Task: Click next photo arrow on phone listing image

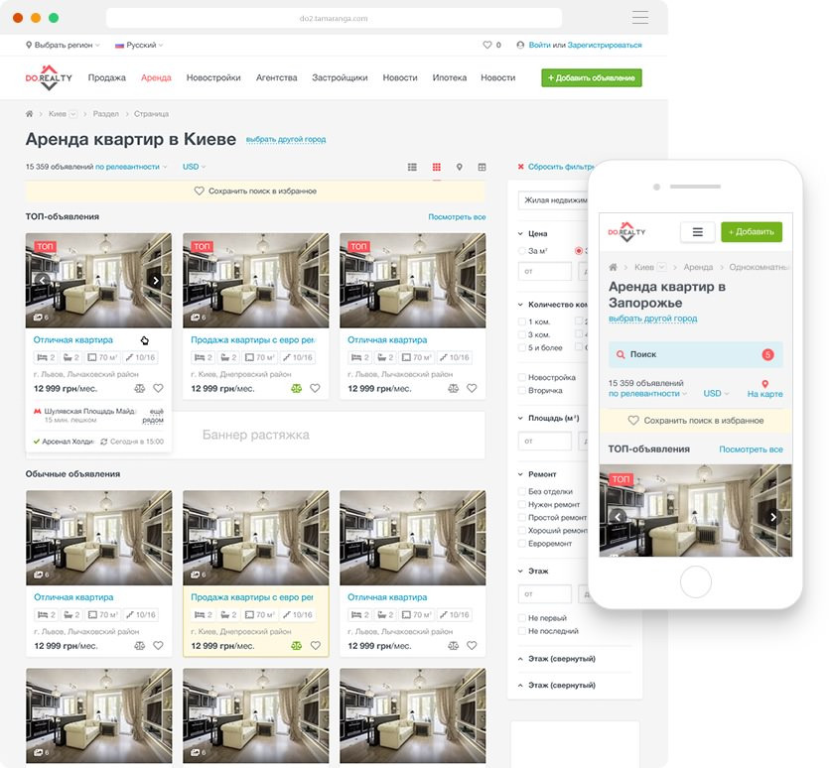Action: coord(773,517)
